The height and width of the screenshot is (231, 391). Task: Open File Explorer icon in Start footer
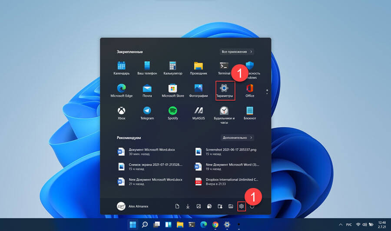[231, 206]
